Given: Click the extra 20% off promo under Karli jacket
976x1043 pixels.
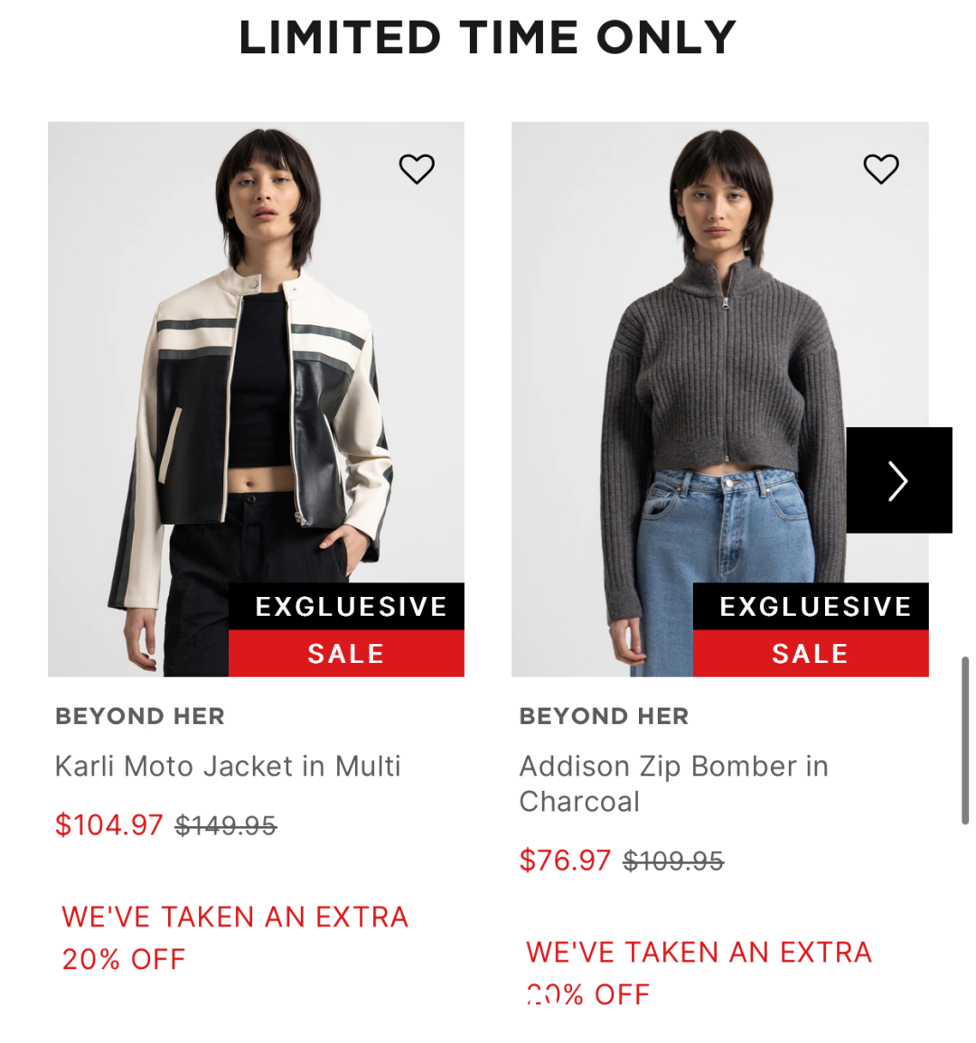Looking at the screenshot, I should click(234, 938).
